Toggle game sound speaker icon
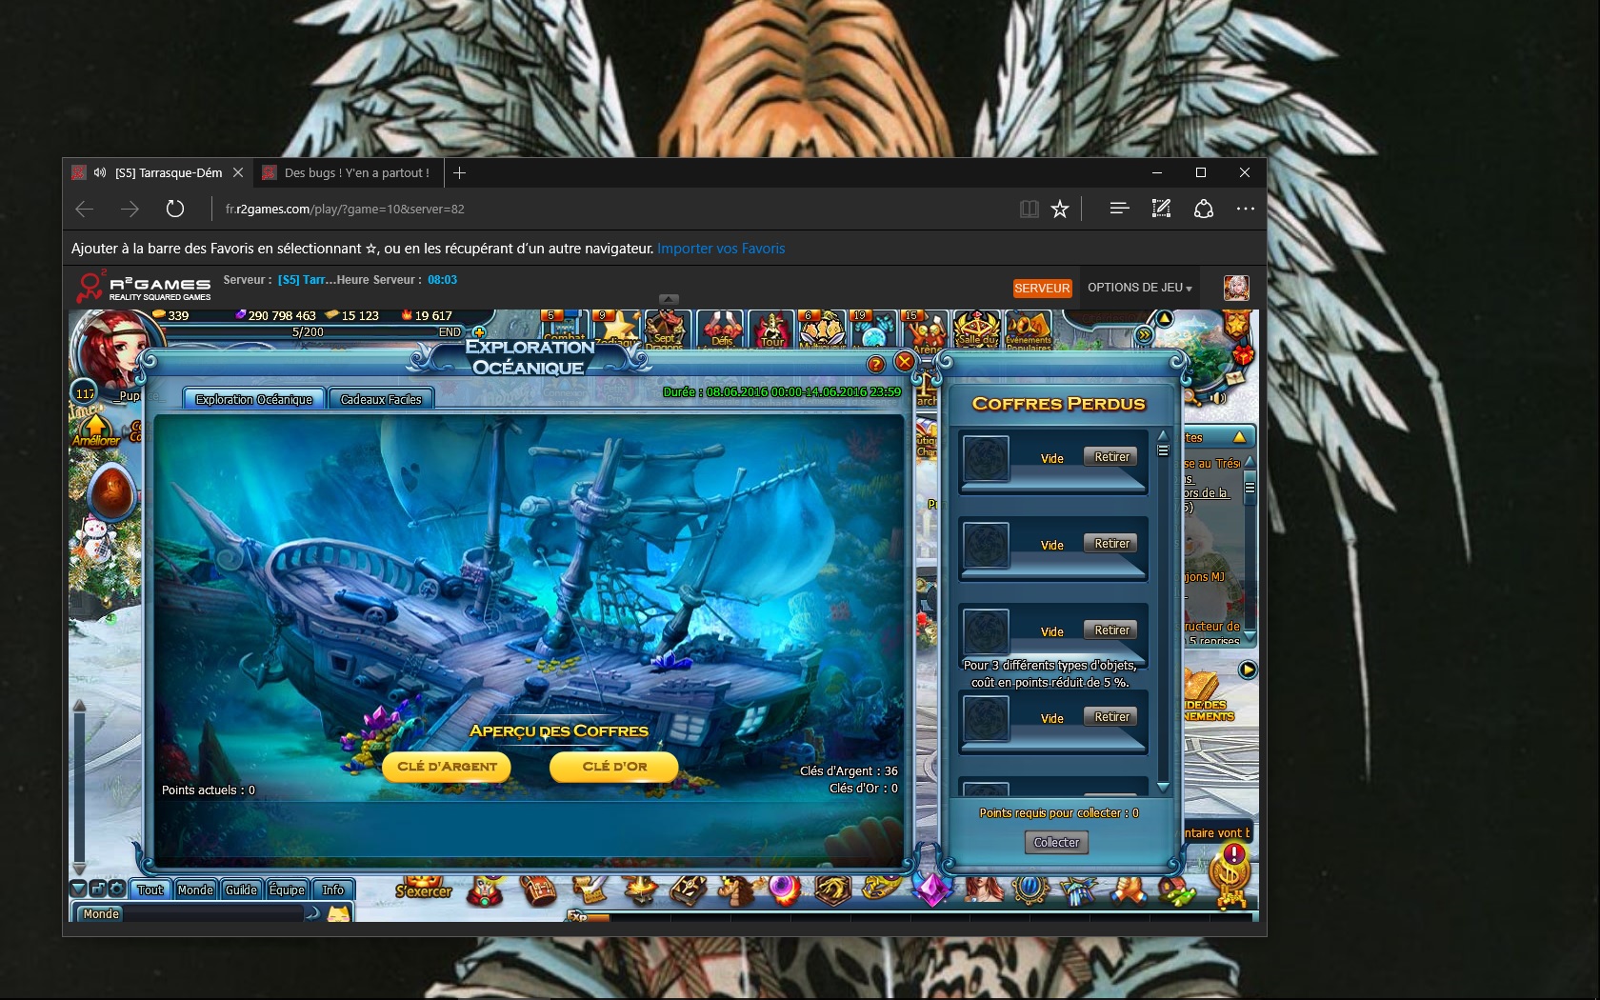Screen dimensions: 1600x1000 pyautogui.click(x=1217, y=397)
